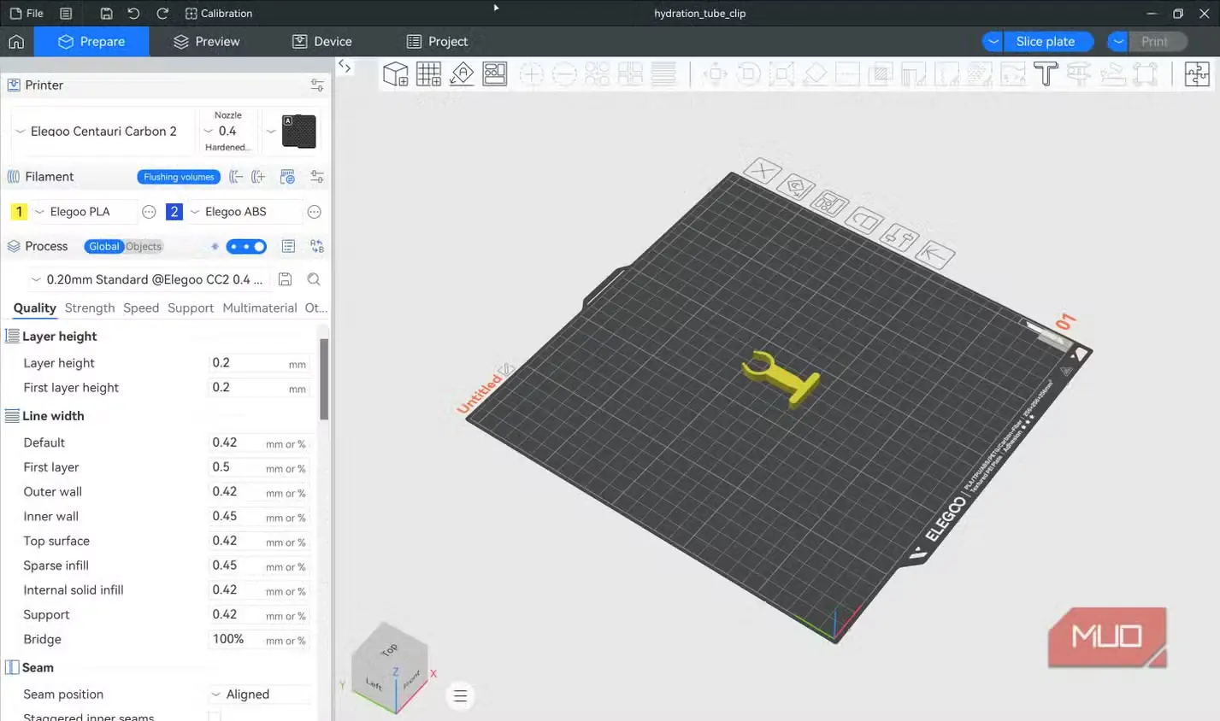Image resolution: width=1220 pixels, height=721 pixels.
Task: Click the Add cube model icon
Action: (x=395, y=74)
